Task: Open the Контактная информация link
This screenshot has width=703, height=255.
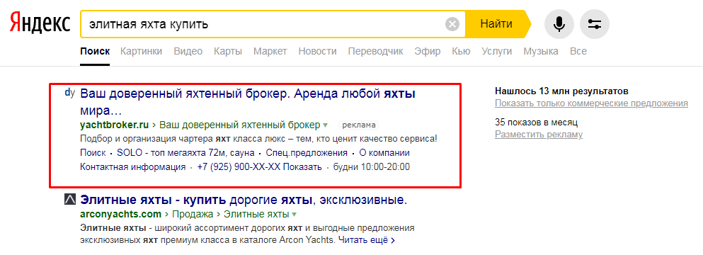Action: [132, 167]
